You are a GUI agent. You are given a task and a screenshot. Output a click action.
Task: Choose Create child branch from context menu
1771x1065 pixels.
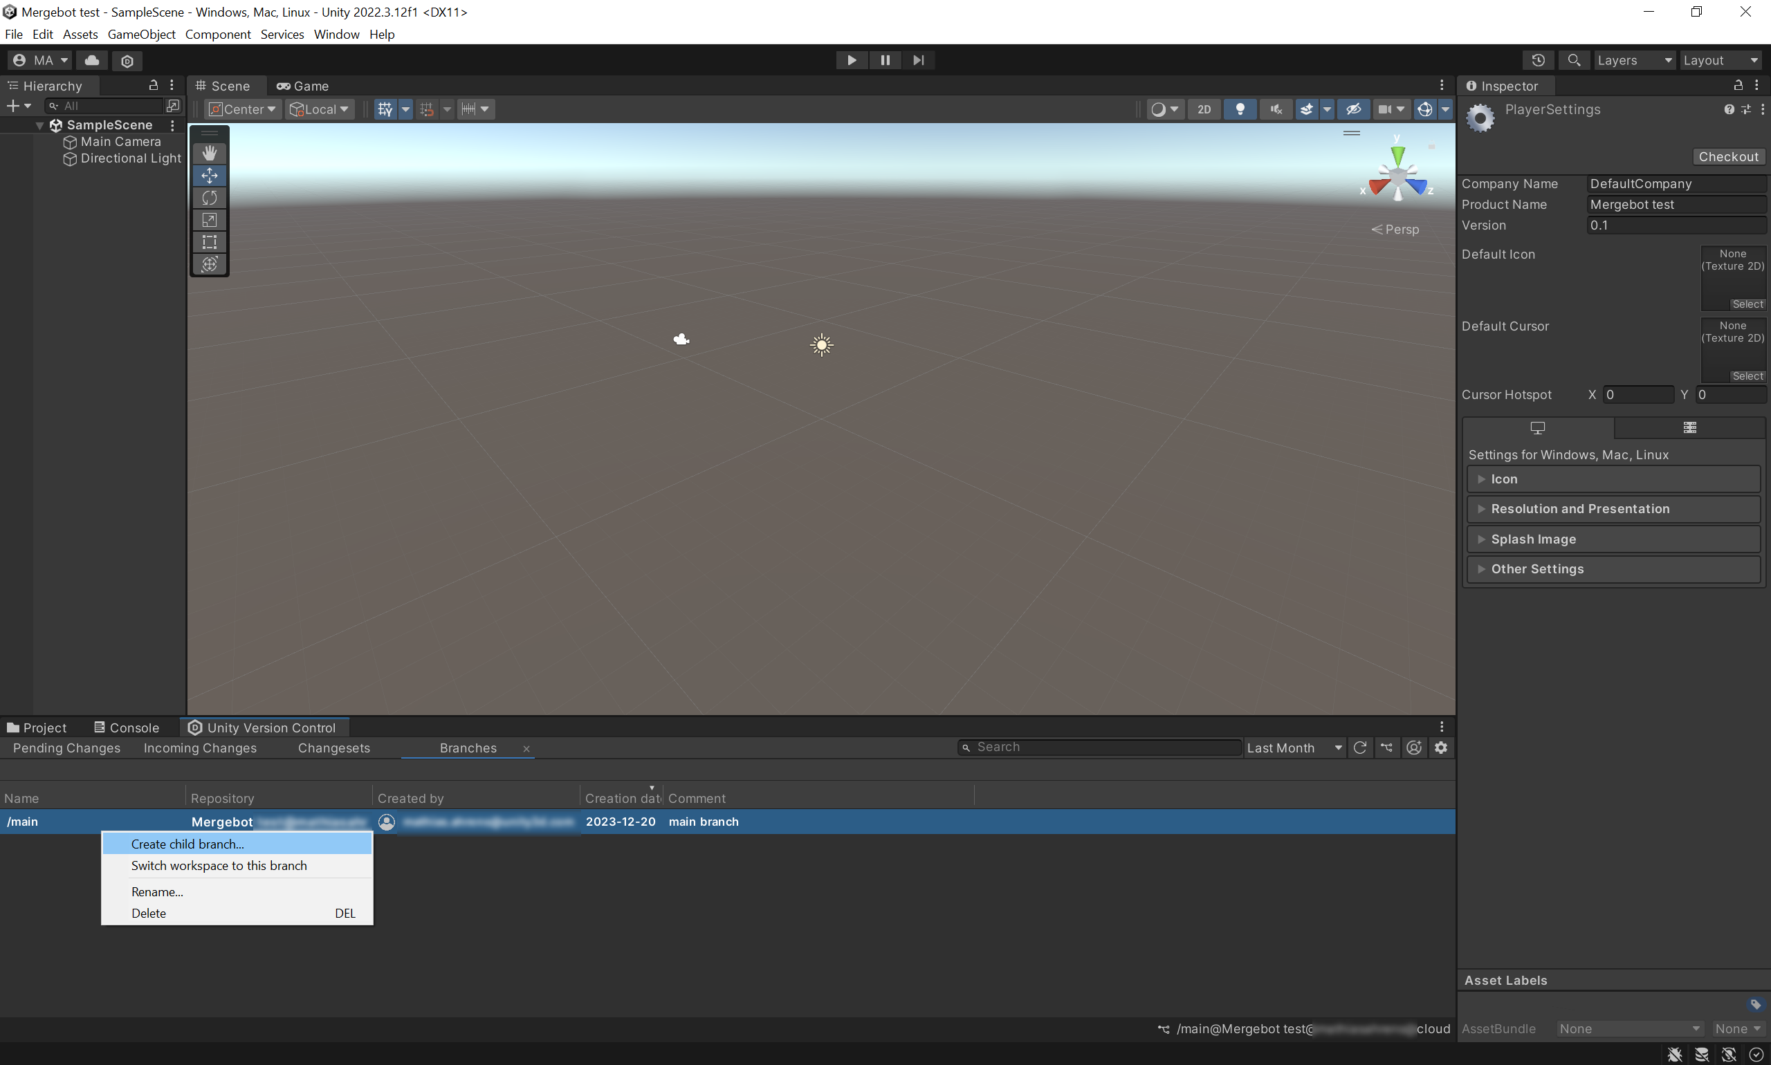point(187,844)
